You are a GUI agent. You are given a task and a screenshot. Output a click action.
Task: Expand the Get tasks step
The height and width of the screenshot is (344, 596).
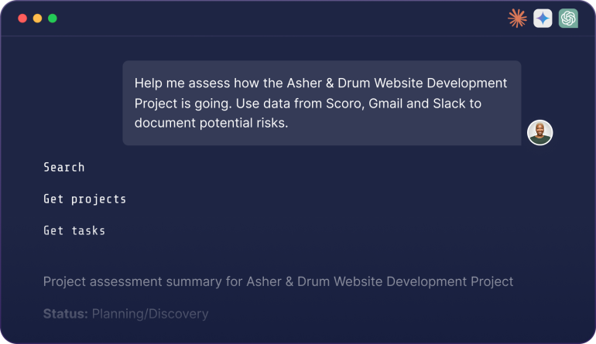(74, 230)
